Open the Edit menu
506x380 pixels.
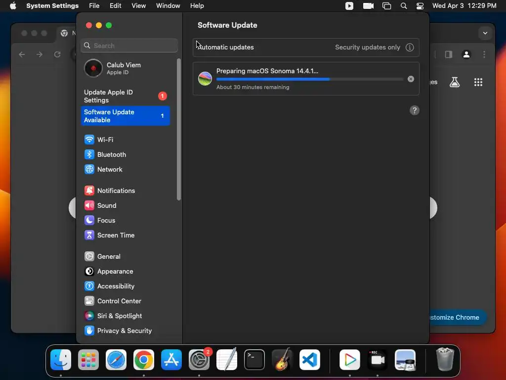click(x=115, y=6)
